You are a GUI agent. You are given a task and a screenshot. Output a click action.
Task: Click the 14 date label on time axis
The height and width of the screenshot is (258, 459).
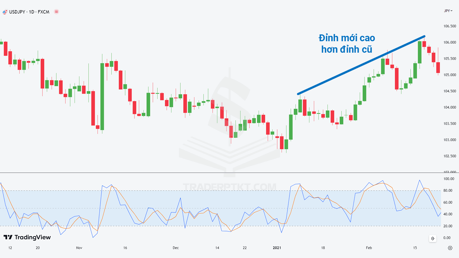click(x=217, y=248)
